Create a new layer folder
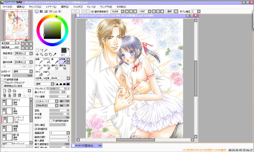The height and width of the screenshot is (152, 254). coord(15,91)
